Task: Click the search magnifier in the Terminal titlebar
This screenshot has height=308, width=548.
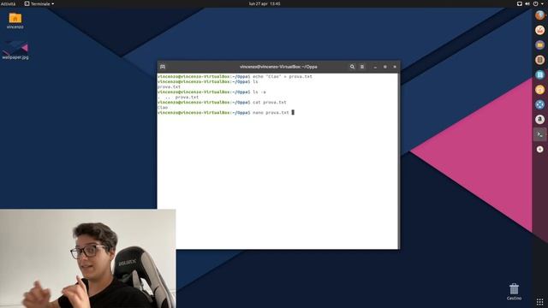Action: pos(352,67)
